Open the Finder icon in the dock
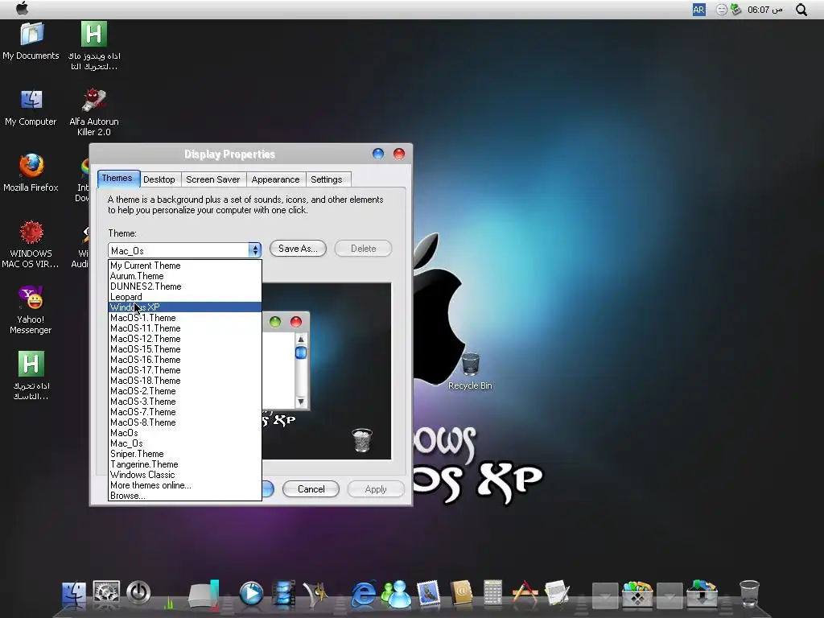The image size is (824, 618). (73, 595)
